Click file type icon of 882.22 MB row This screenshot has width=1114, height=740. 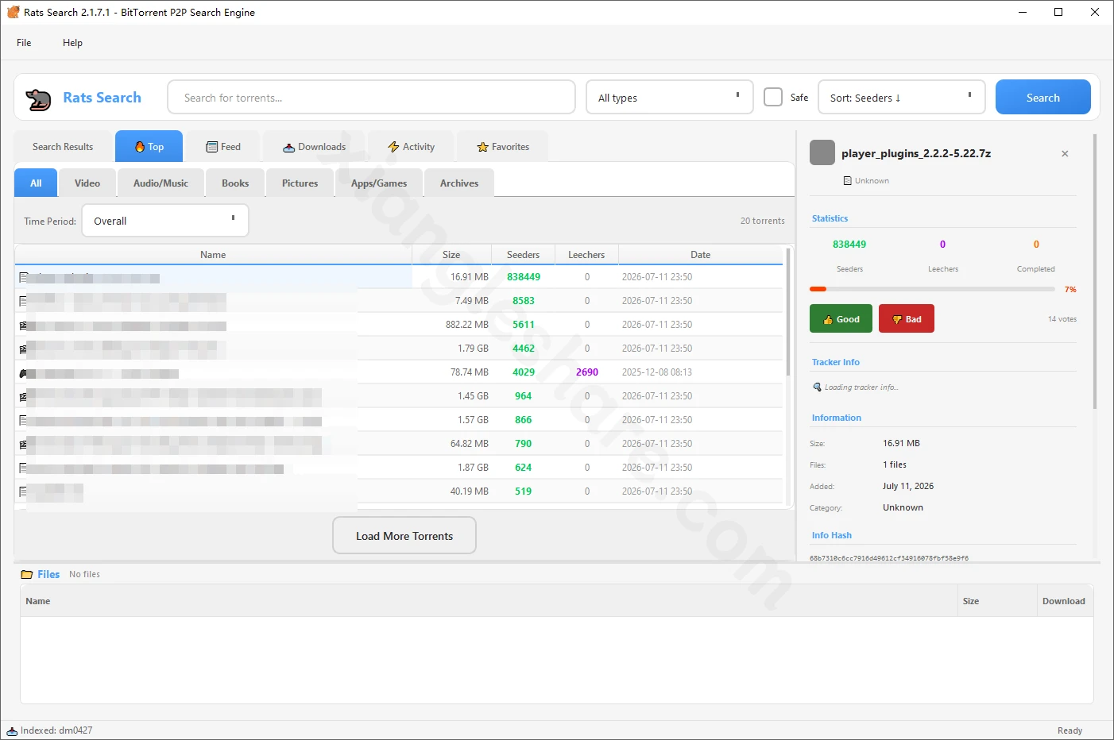[x=23, y=325]
